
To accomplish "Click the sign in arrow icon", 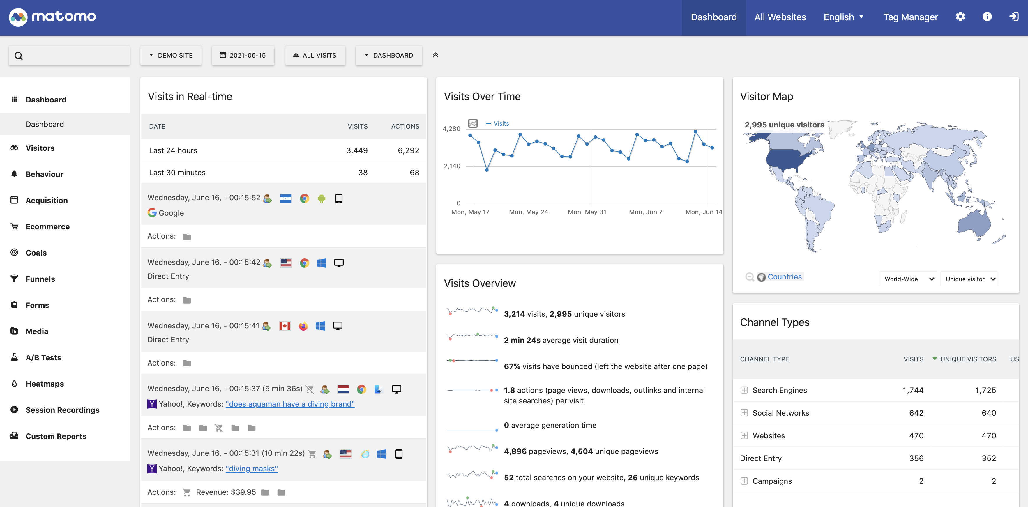I will point(1014,17).
